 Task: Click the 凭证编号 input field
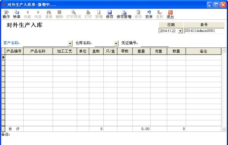[x=155, y=44]
